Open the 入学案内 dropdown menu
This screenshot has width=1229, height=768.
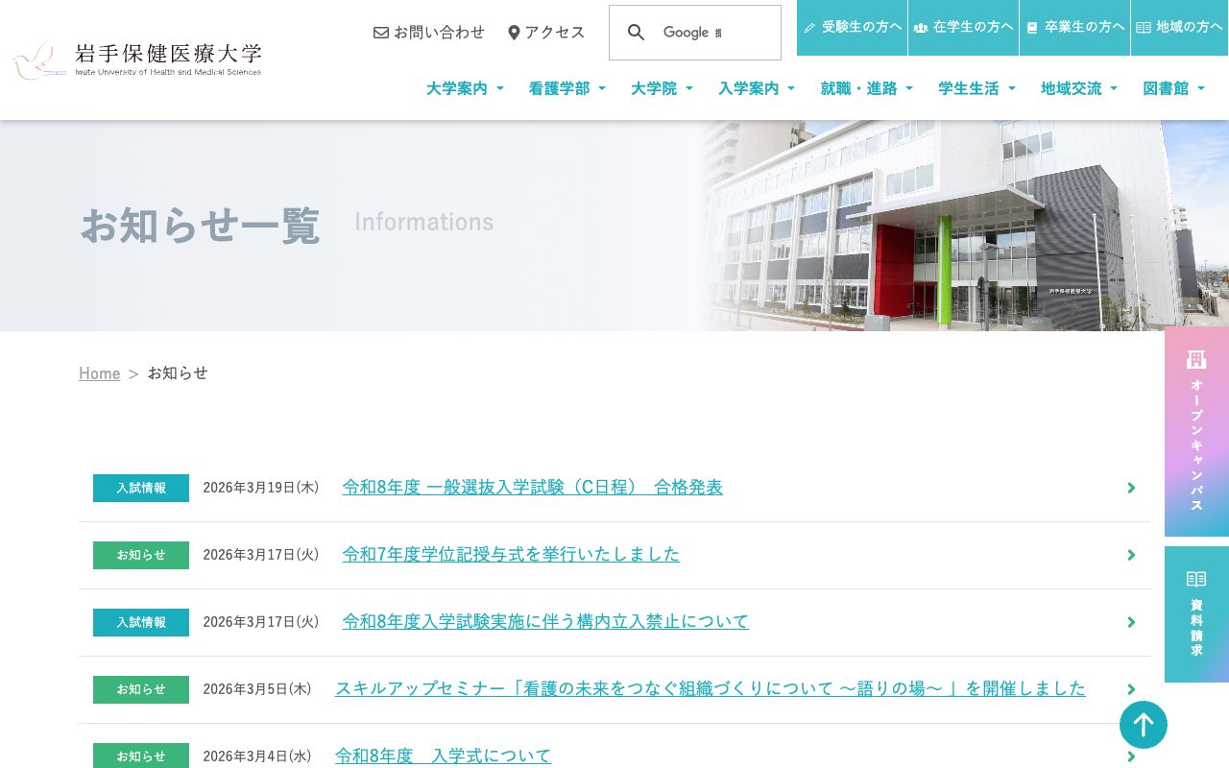[x=749, y=88]
